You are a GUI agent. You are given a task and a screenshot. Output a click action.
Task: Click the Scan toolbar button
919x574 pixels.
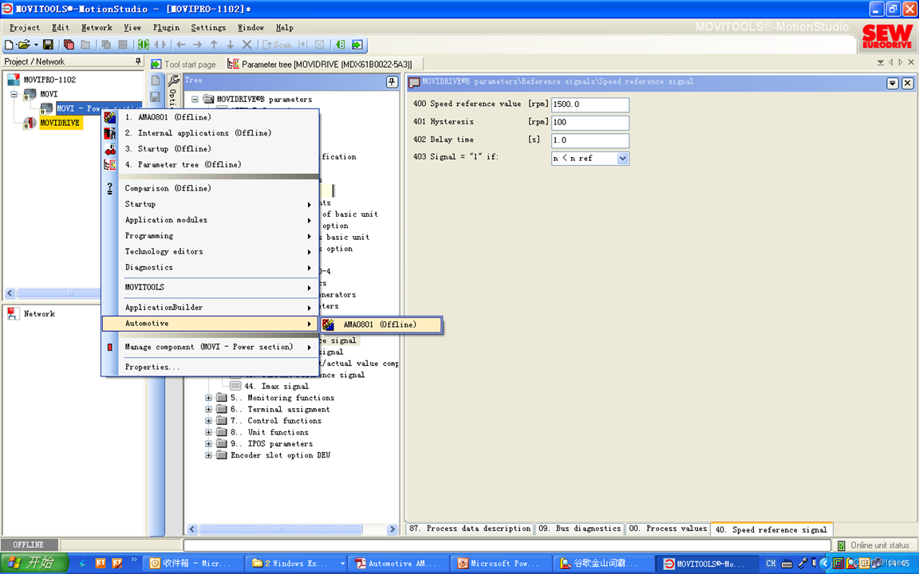pos(277,45)
